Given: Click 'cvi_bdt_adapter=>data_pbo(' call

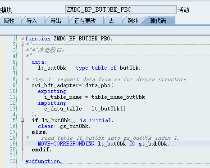Looking at the screenshot, I should (73, 85).
